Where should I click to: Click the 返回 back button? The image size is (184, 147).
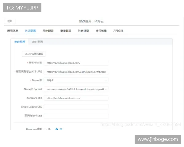click(10, 21)
